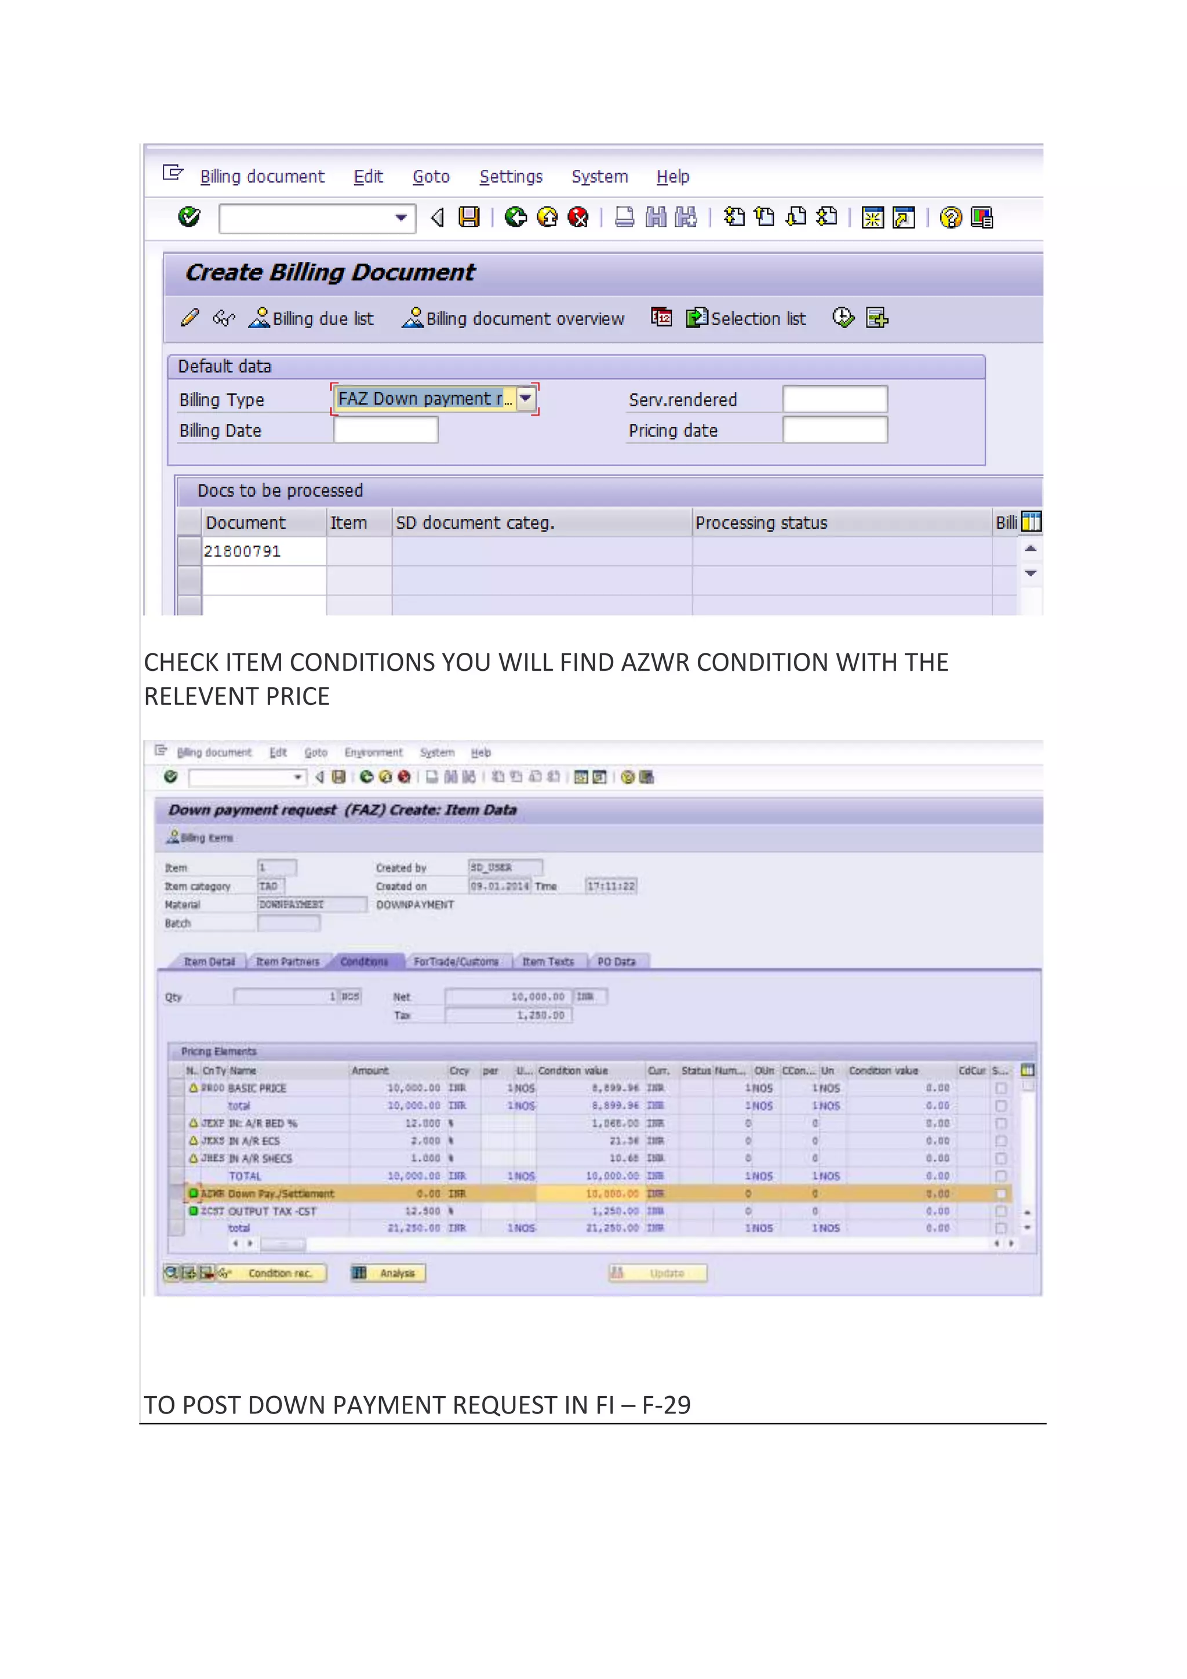This screenshot has height=1679, width=1187.
Task: Click the Last Page icon in upper toolbar
Action: pos(826,217)
